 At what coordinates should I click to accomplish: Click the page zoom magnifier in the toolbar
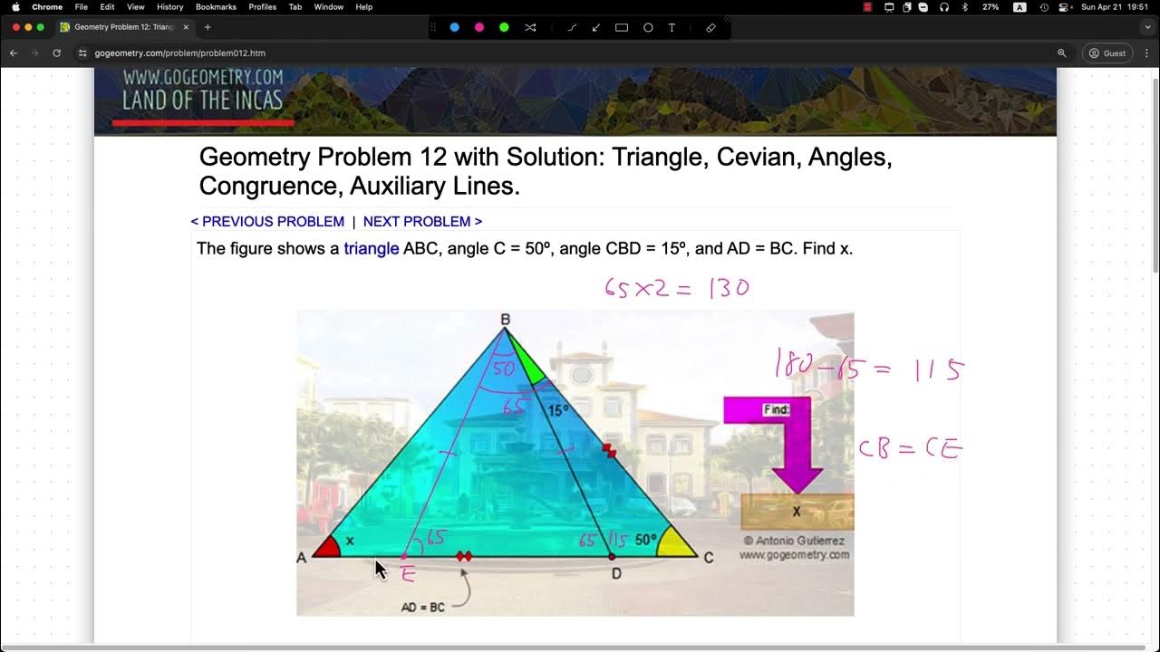tap(1061, 53)
